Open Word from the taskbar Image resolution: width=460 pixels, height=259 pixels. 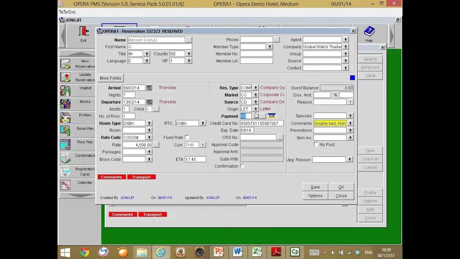point(238,252)
